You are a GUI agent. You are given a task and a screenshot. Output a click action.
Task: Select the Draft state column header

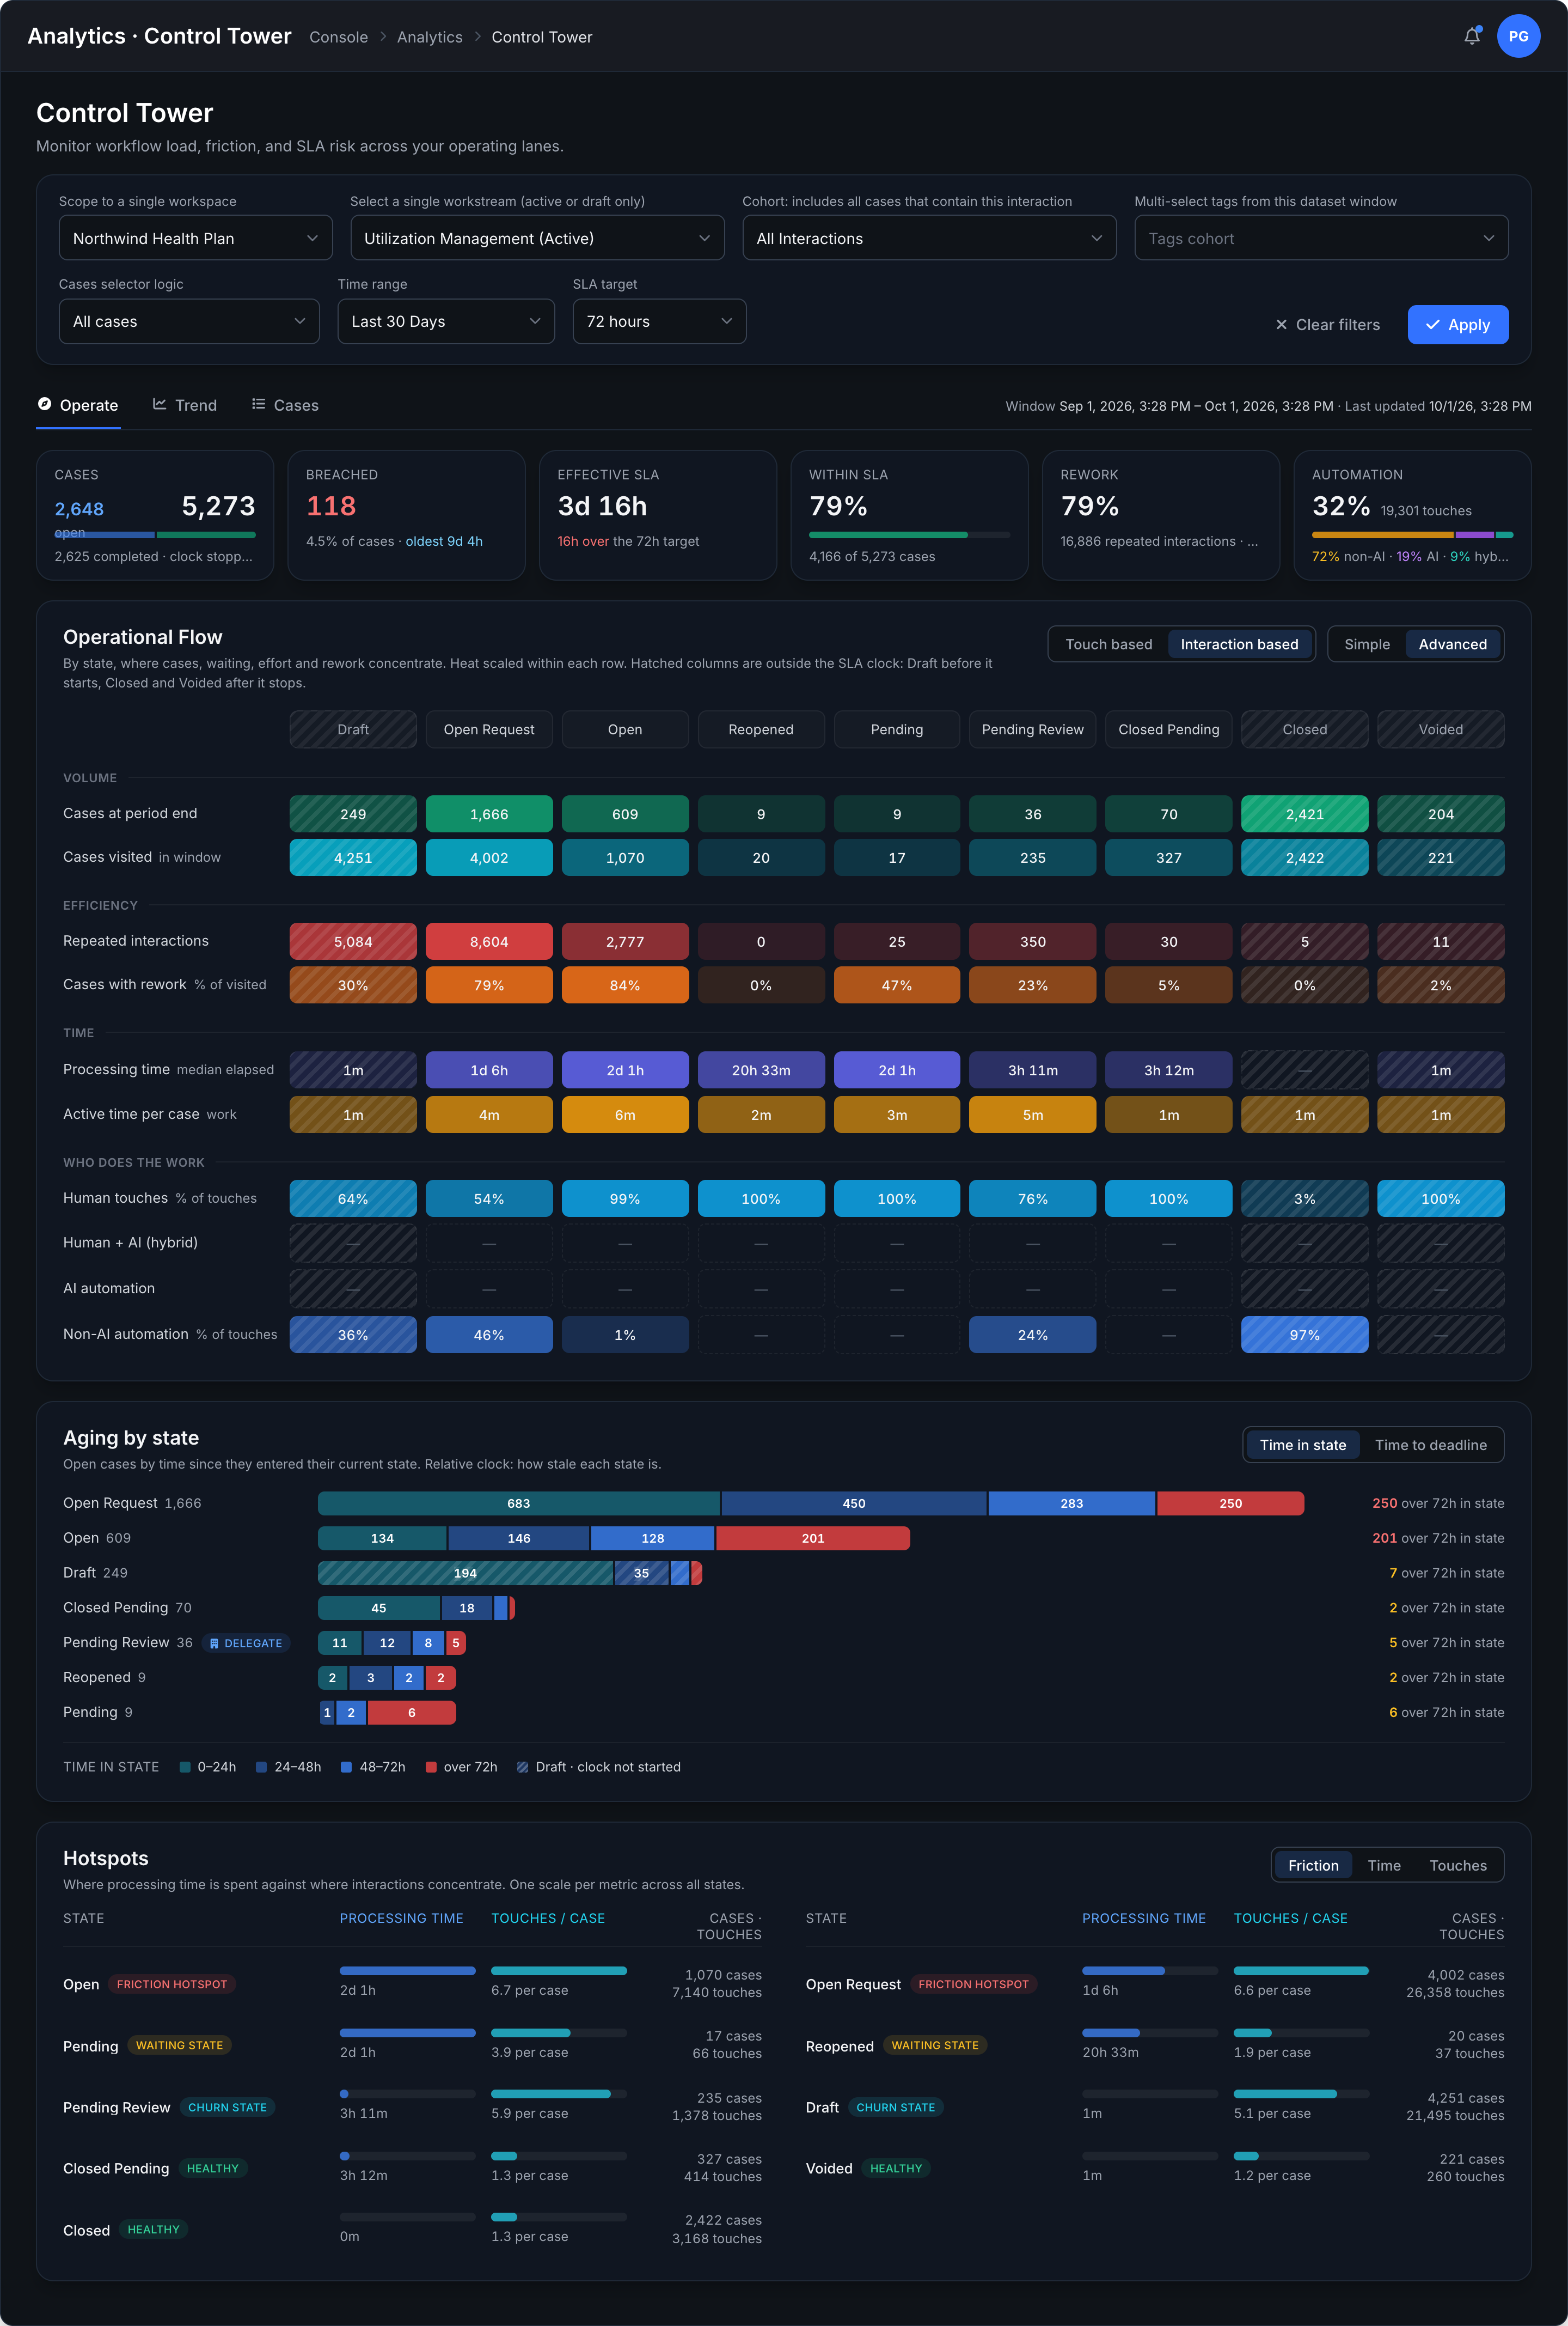pos(353,729)
